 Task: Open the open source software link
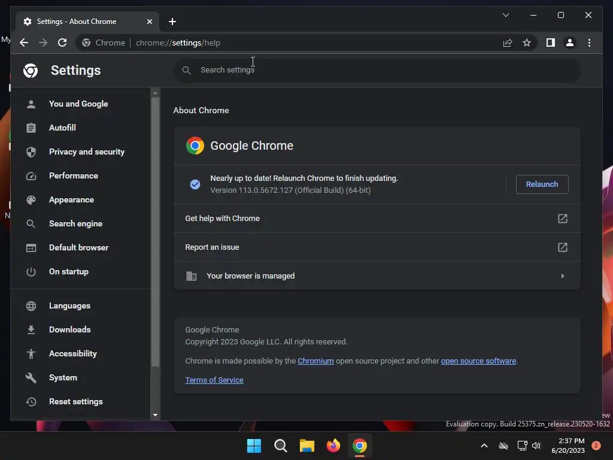pyautogui.click(x=478, y=361)
